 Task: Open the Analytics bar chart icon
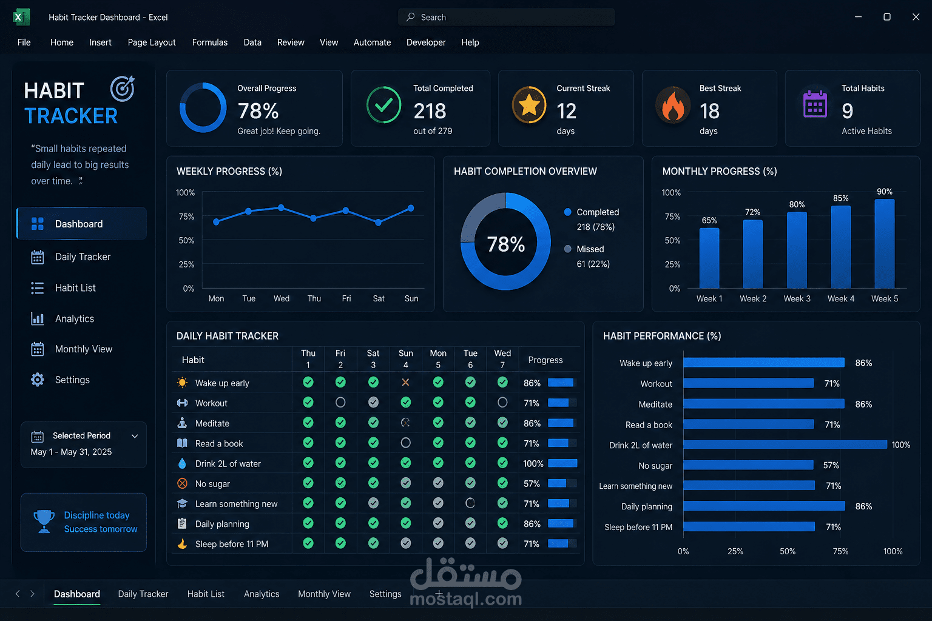(x=38, y=318)
